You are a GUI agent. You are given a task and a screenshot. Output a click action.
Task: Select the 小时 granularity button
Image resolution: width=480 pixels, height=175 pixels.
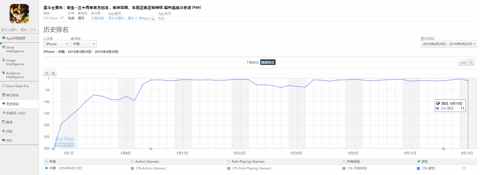point(463,63)
